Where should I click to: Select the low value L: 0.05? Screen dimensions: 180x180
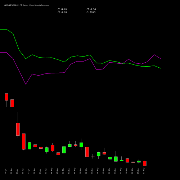point(91,12)
